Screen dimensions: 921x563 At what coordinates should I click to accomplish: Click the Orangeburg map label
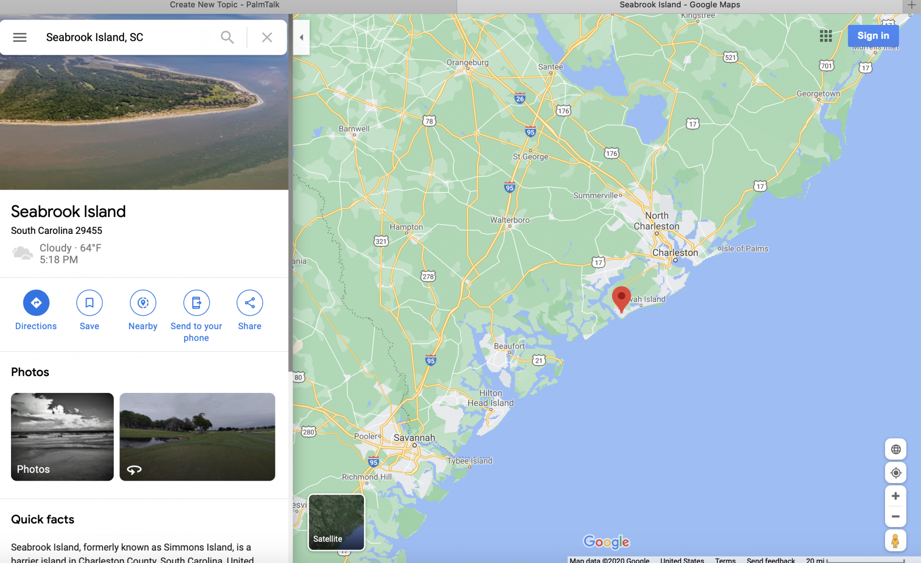(468, 62)
